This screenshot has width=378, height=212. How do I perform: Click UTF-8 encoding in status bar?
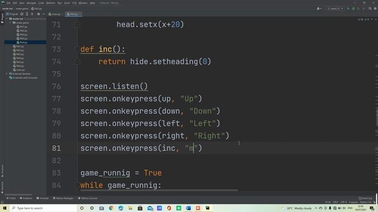click(x=344, y=202)
